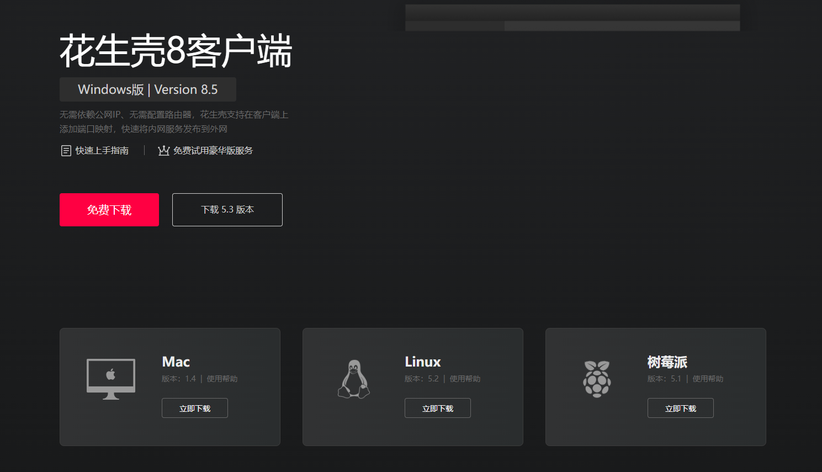Click the Mac monitor icon

click(x=111, y=379)
